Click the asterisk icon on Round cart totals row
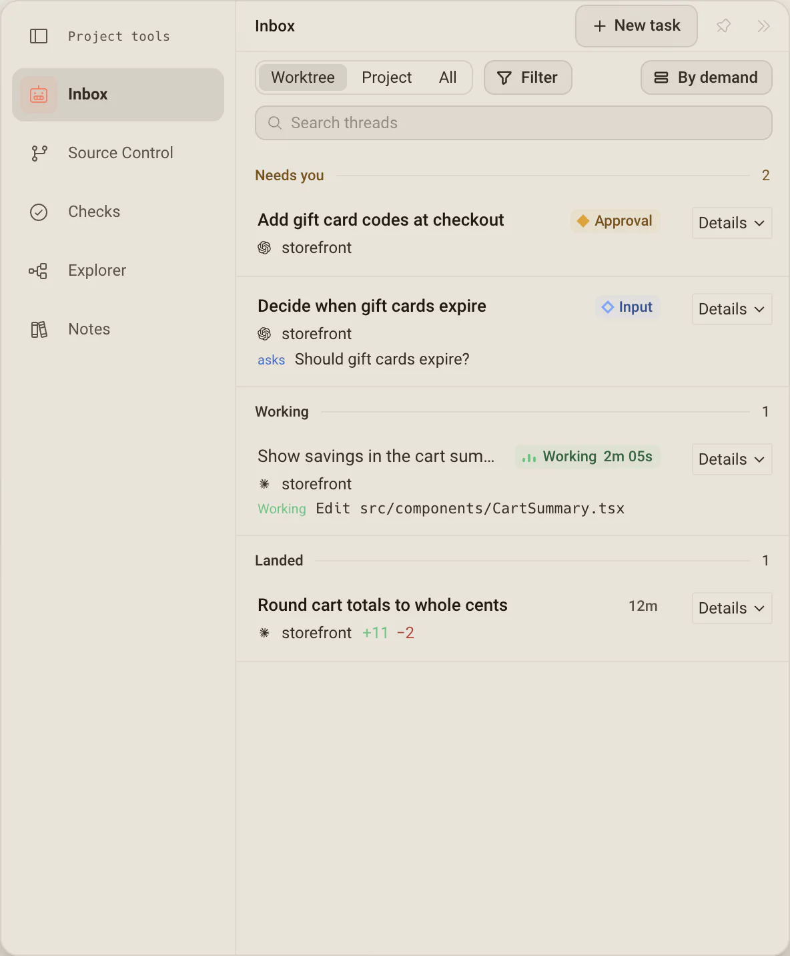Screen dimensions: 790x956 tap(264, 633)
